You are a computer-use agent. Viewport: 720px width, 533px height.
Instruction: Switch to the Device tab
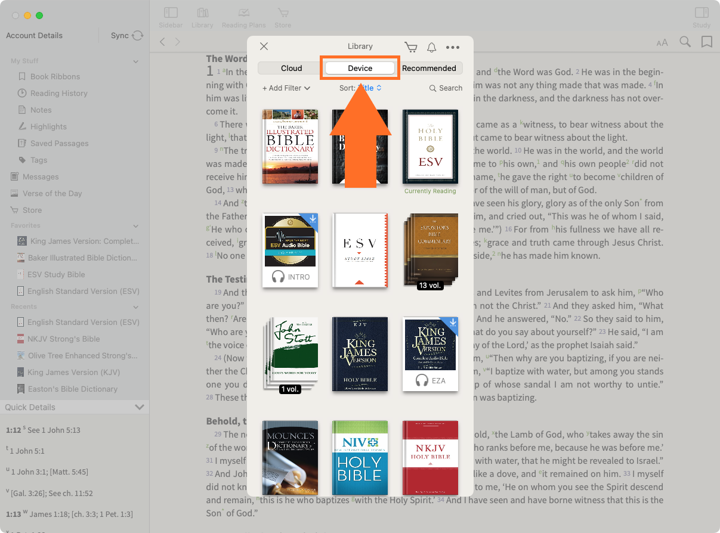360,68
